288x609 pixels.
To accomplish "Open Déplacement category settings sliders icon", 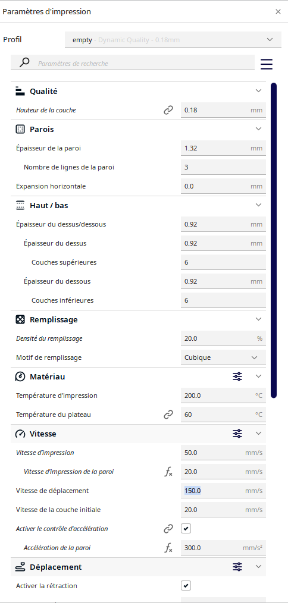I will click(237, 567).
